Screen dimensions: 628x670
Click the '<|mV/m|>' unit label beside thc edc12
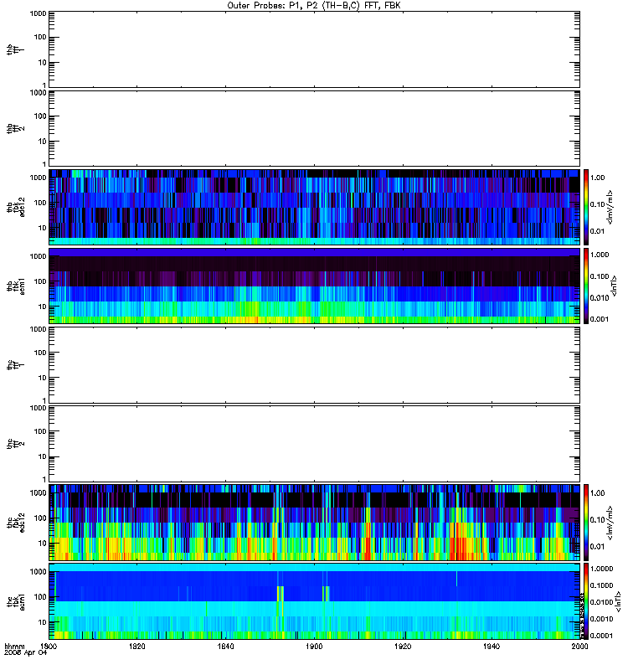611,523
